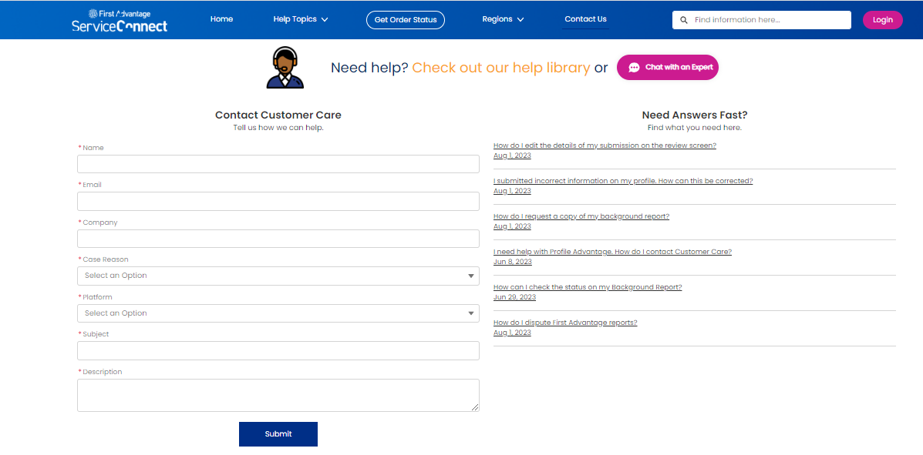Click the customer support agent avatar
Viewport: 923px width, 455px height.
pos(285,68)
